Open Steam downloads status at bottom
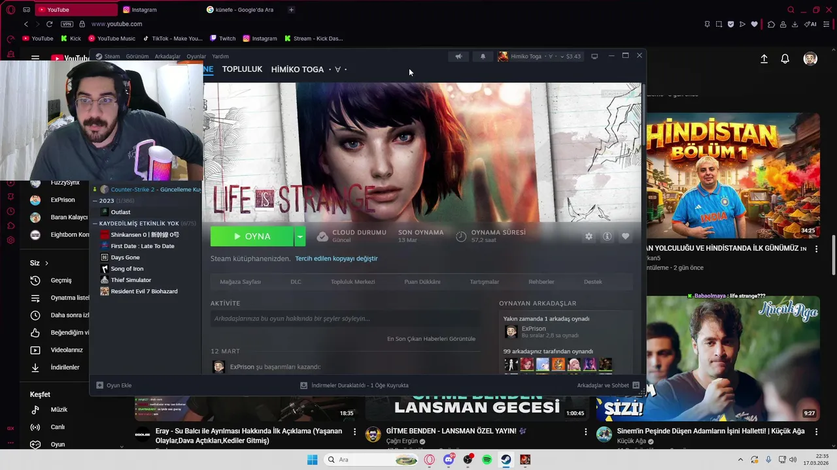 (354, 385)
